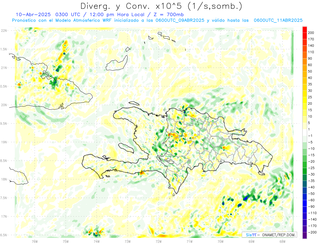Click the "22N" latitude label
Screen dimensions: 317x245
click(x=4, y=31)
